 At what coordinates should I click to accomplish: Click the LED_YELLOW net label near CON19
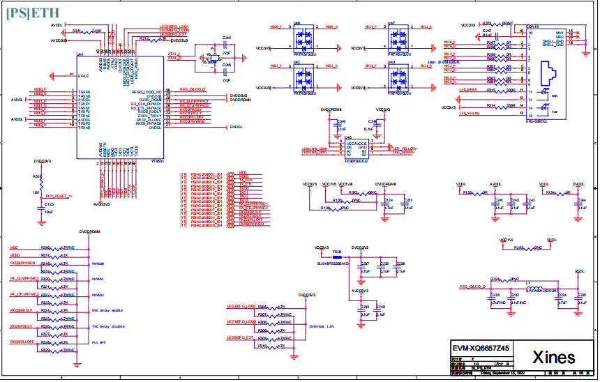click(469, 113)
